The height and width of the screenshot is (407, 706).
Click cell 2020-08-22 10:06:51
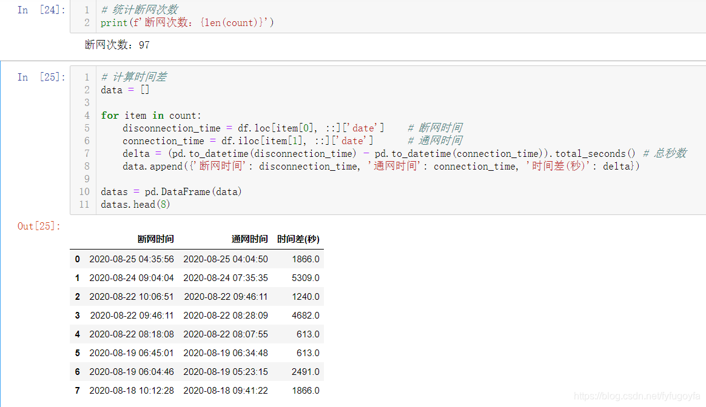132,297
